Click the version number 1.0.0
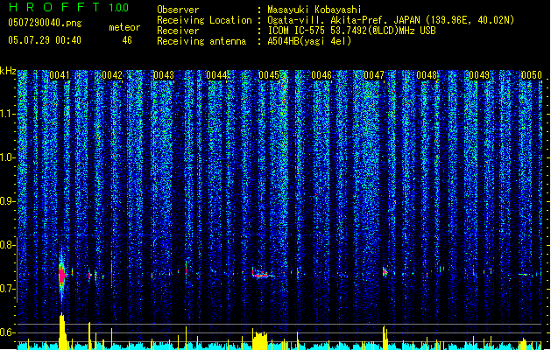The image size is (551, 350). click(x=119, y=8)
